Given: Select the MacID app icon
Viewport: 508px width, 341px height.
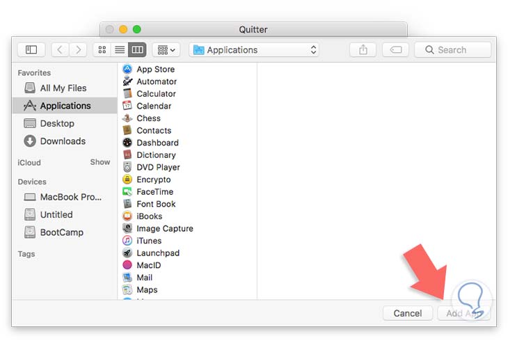Looking at the screenshot, I should pos(127,265).
